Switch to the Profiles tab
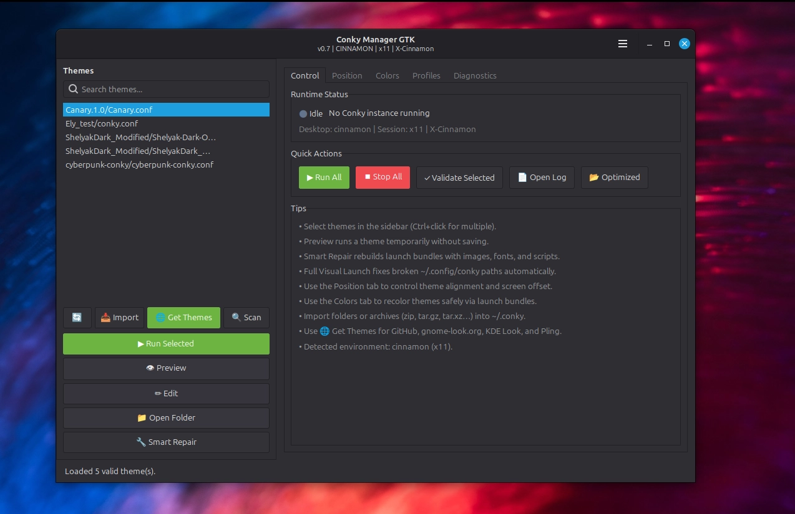This screenshot has height=514, width=795. (x=426, y=75)
